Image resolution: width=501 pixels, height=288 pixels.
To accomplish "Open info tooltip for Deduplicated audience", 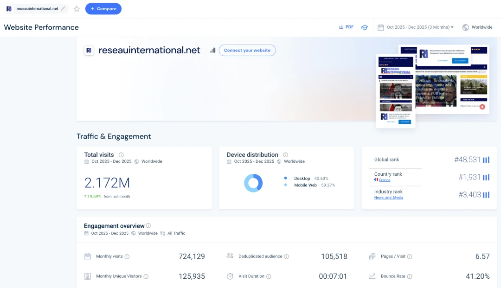I will [x=286, y=256].
